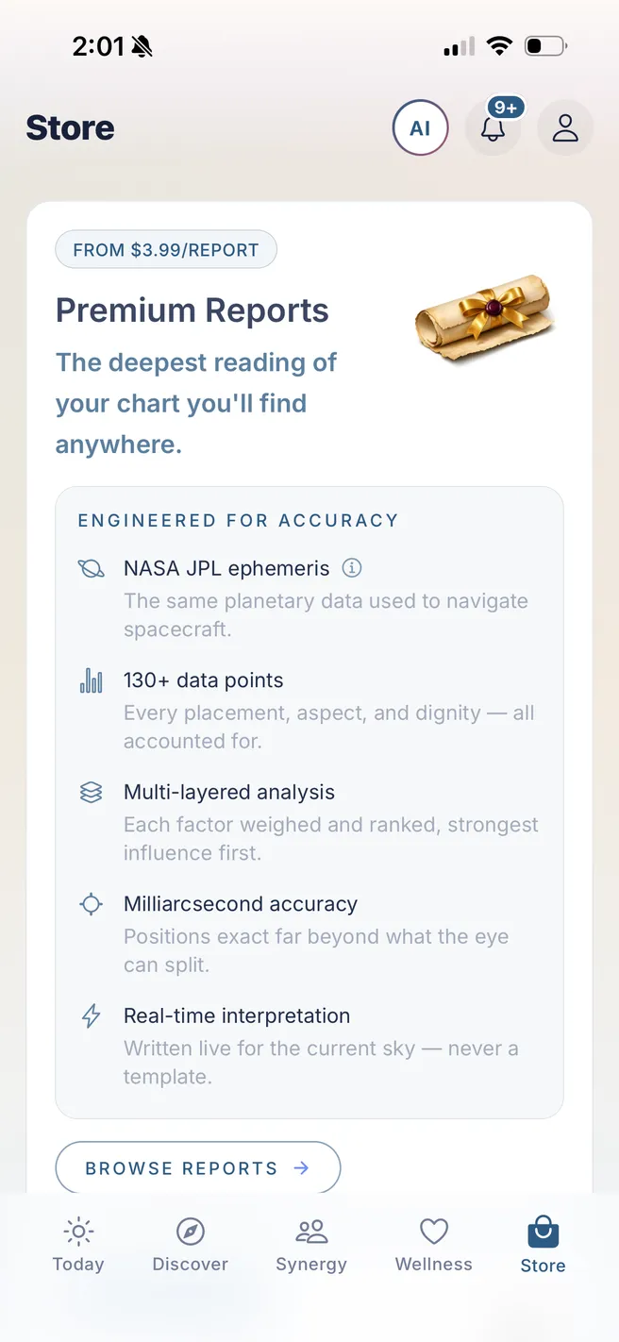Select the Store tab
Viewport: 619px width, 1342px height.
pos(544,1246)
